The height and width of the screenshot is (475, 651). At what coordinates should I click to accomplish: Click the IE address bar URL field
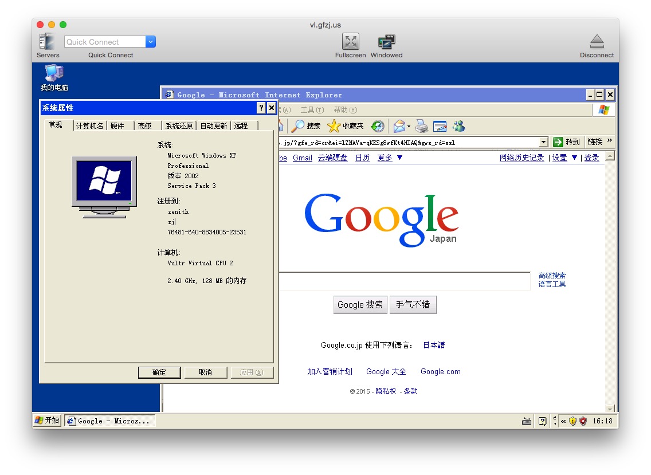click(409, 143)
